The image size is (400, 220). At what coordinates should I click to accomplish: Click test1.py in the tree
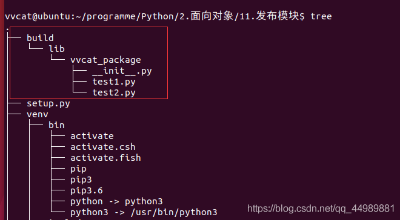click(114, 82)
